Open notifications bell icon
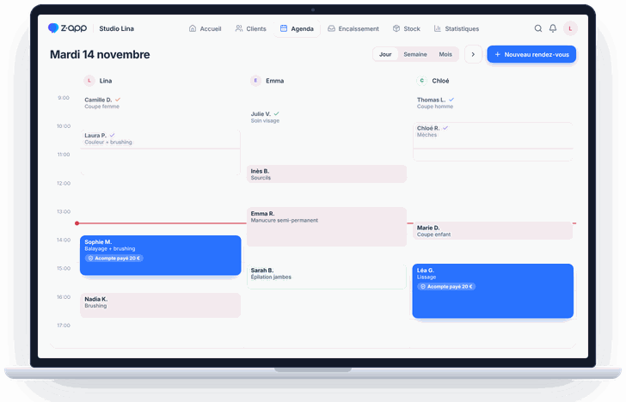The height and width of the screenshot is (402, 626). click(x=553, y=28)
